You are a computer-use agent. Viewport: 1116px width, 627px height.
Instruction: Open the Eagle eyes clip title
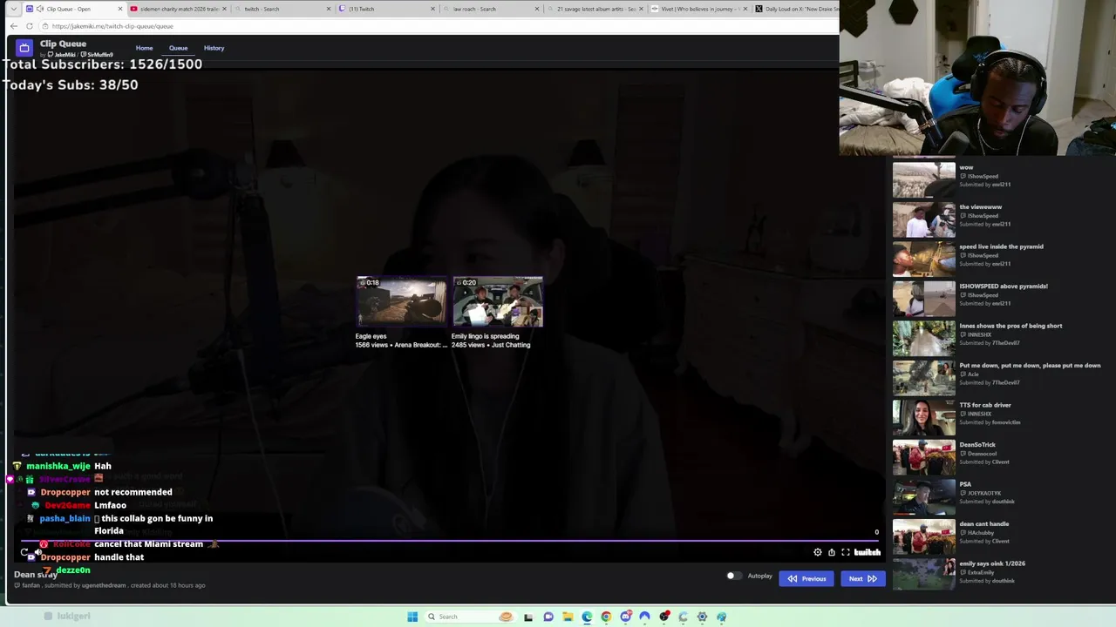(x=371, y=336)
